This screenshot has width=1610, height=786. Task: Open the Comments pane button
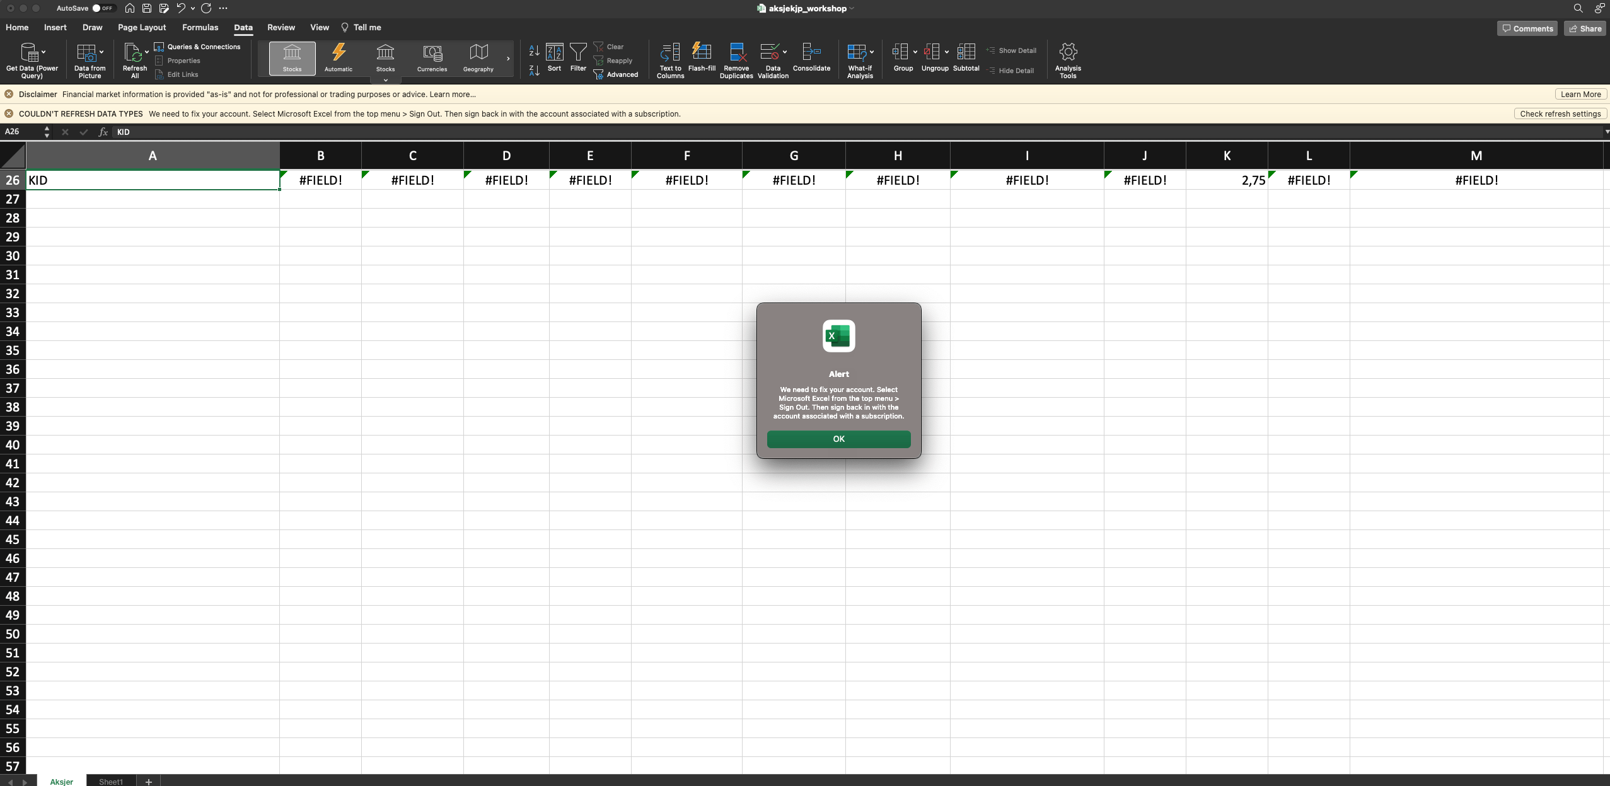pyautogui.click(x=1527, y=28)
